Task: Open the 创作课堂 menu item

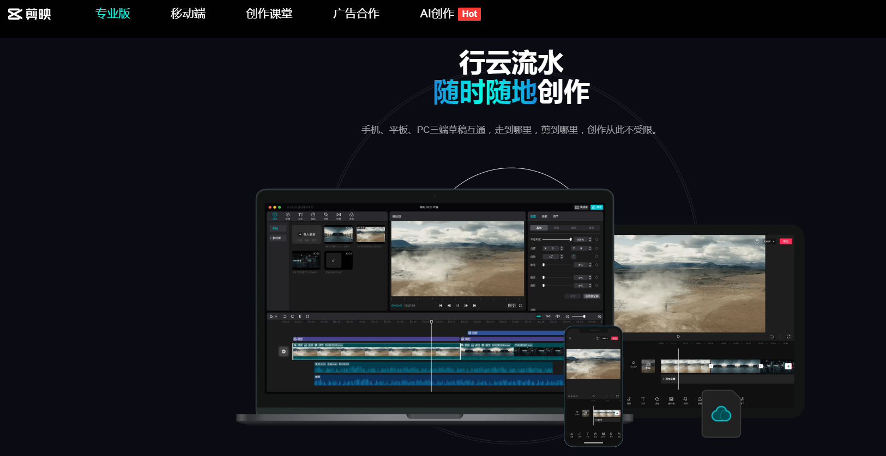Action: click(x=269, y=14)
